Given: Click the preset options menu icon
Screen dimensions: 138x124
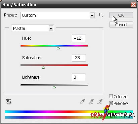Looking at the screenshot, I should pos(101,15).
